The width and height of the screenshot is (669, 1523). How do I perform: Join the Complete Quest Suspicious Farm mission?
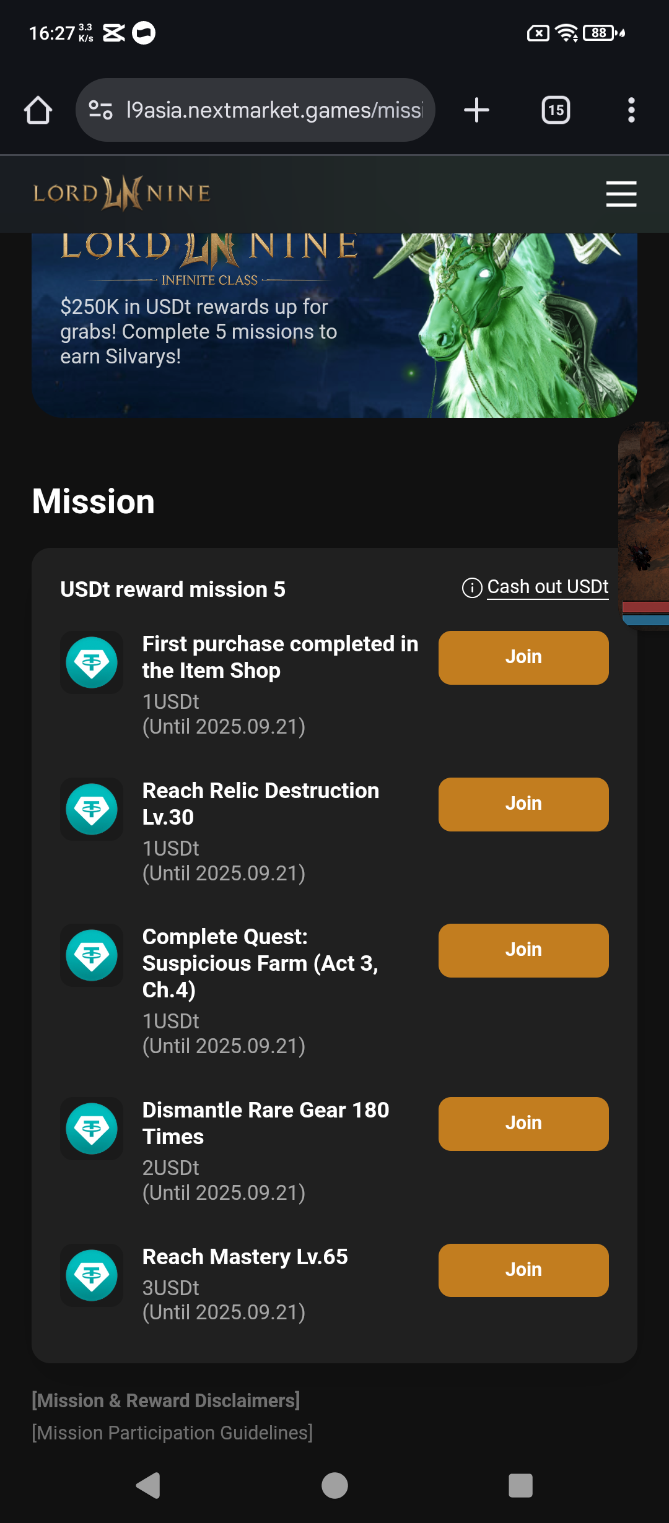coord(523,950)
